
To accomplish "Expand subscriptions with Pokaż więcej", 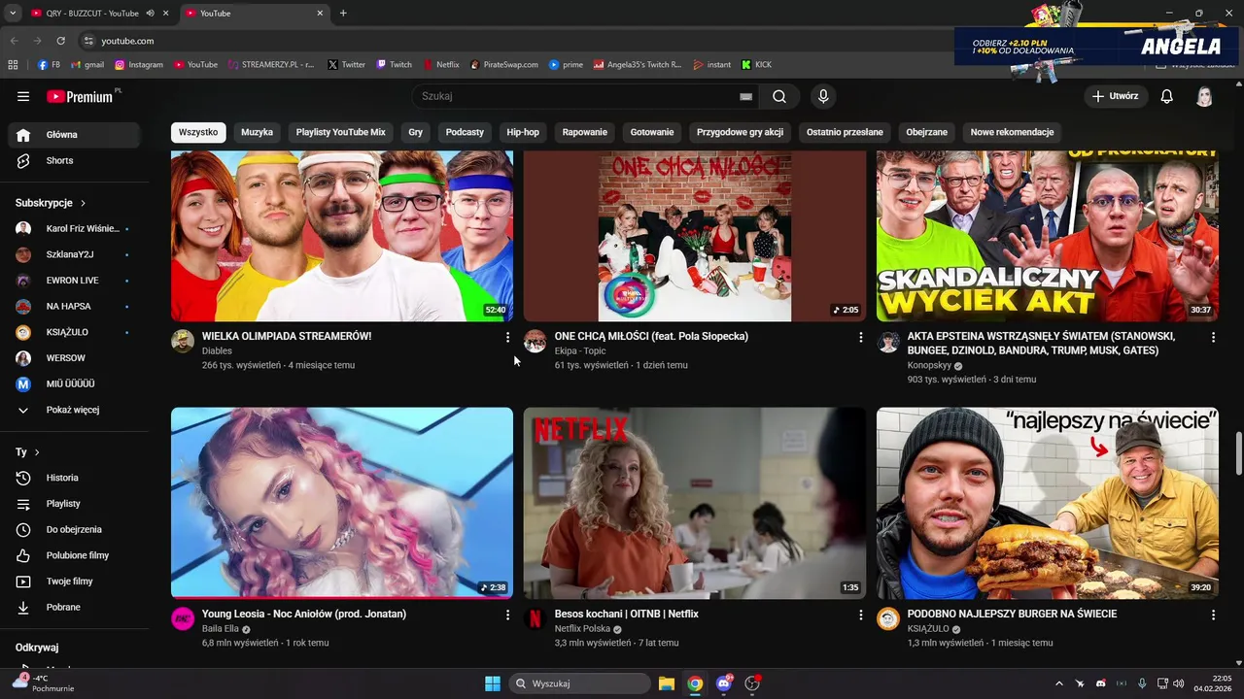I will click(x=74, y=410).
